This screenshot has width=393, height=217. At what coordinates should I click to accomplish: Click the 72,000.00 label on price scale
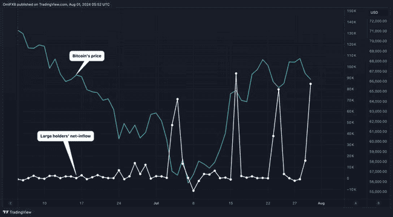click(378, 21)
